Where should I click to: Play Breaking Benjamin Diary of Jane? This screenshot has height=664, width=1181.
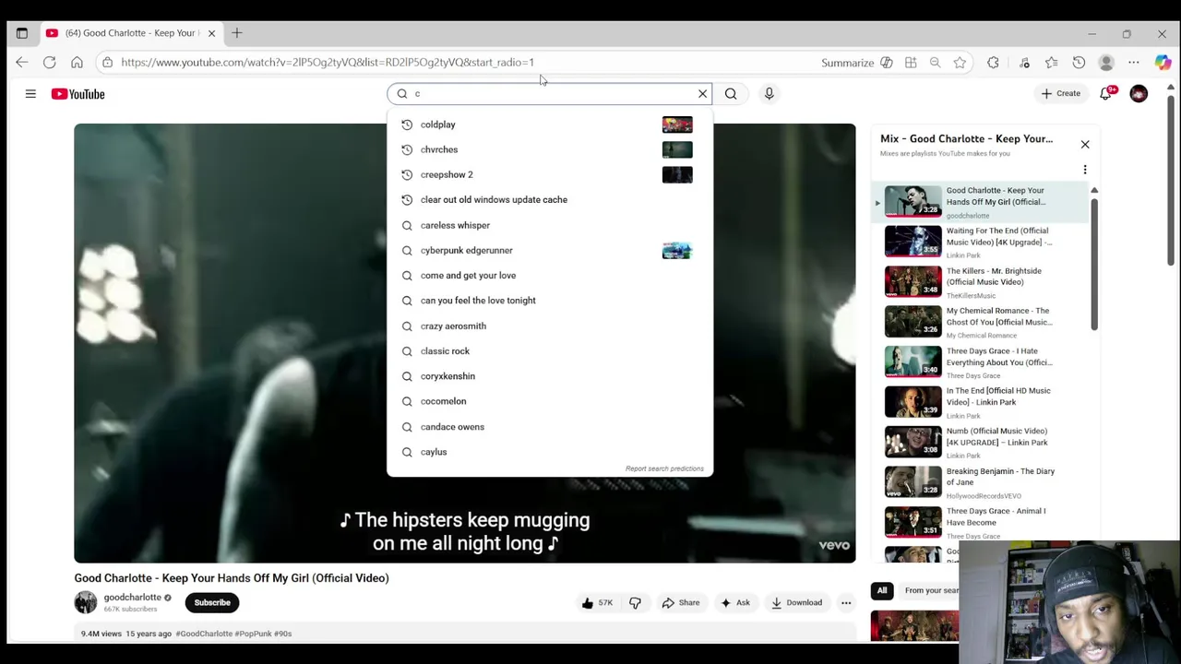click(x=981, y=482)
